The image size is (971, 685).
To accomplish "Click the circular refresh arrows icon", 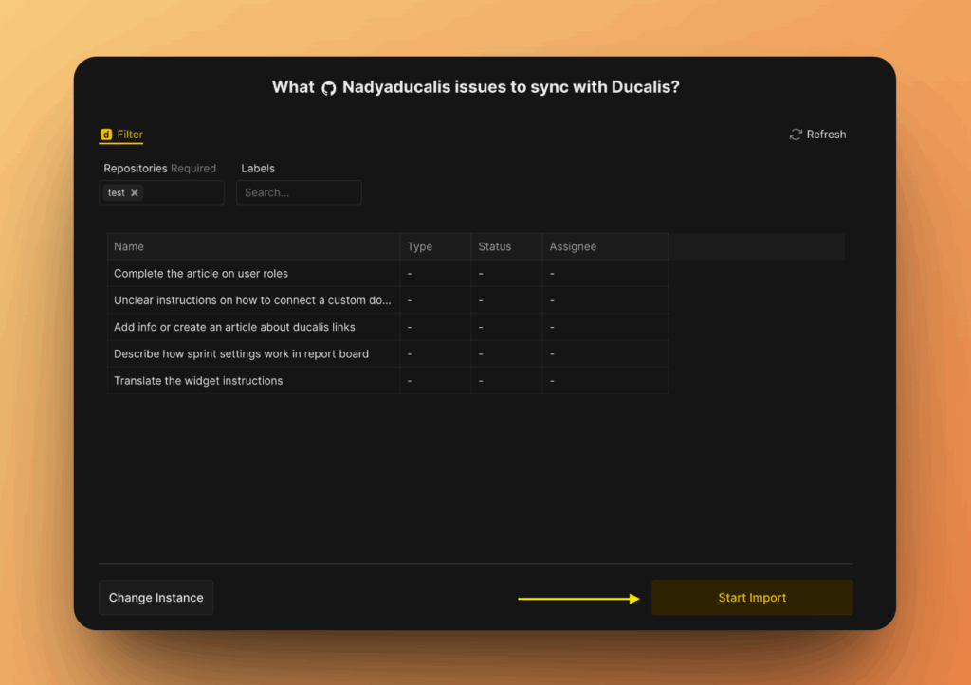I will (x=795, y=135).
